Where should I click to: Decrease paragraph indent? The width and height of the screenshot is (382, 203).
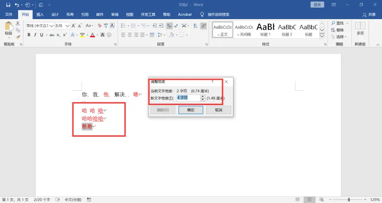155,26
